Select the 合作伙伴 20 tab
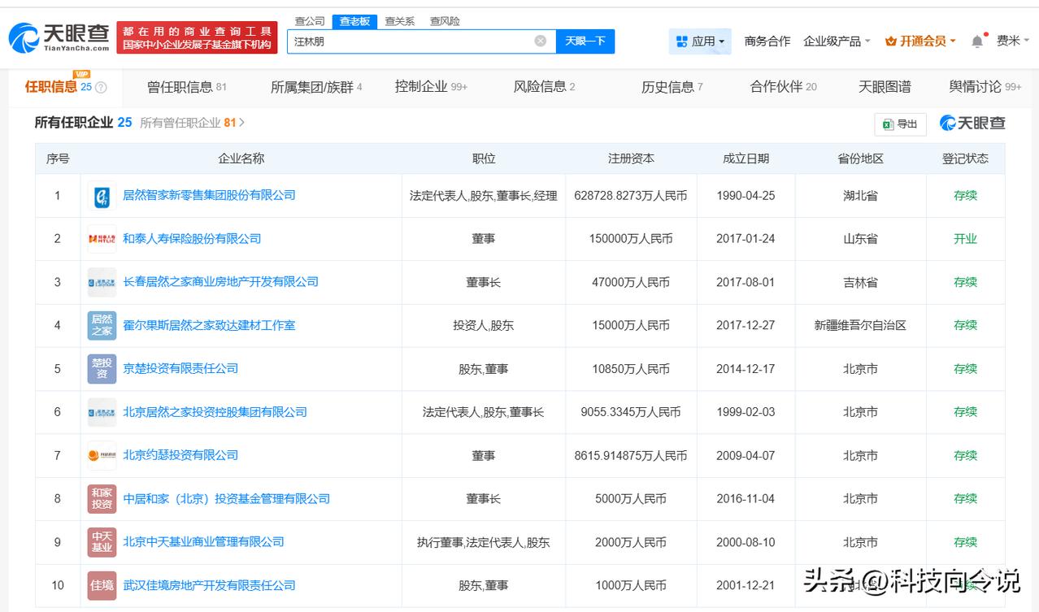This screenshot has height=612, width=1039. coord(784,87)
